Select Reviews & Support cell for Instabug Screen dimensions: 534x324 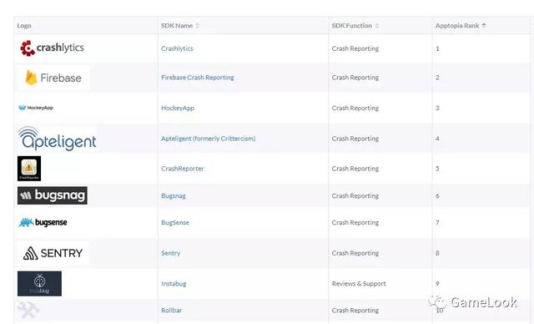tap(359, 283)
